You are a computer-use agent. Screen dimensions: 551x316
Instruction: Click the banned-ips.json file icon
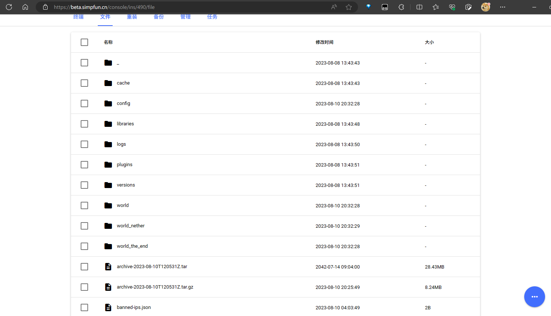(108, 307)
